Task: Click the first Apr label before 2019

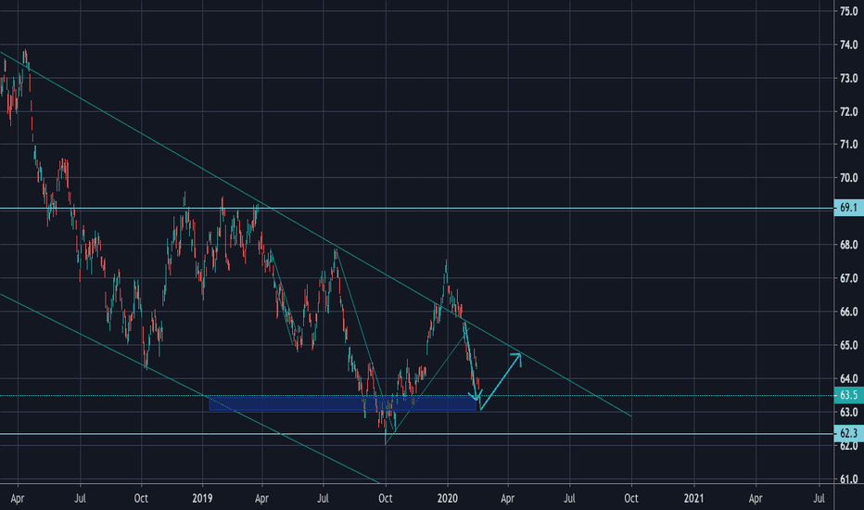Action: coord(18,499)
